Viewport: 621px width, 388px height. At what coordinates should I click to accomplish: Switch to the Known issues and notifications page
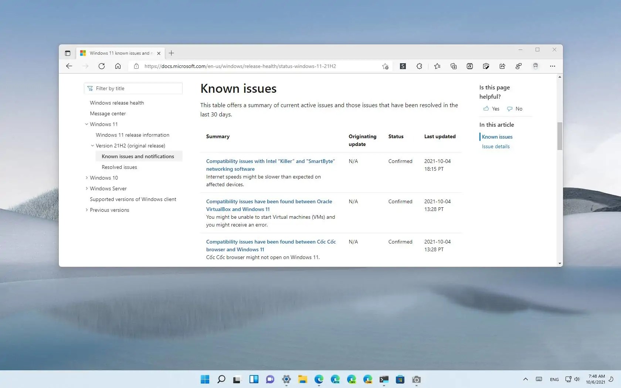138,156
